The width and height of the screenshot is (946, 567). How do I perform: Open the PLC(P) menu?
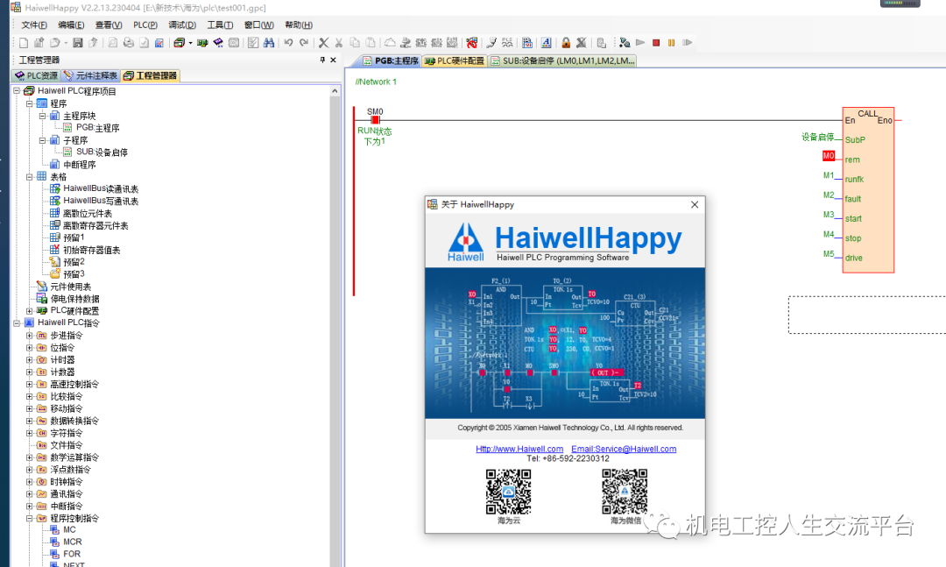pyautogui.click(x=145, y=25)
